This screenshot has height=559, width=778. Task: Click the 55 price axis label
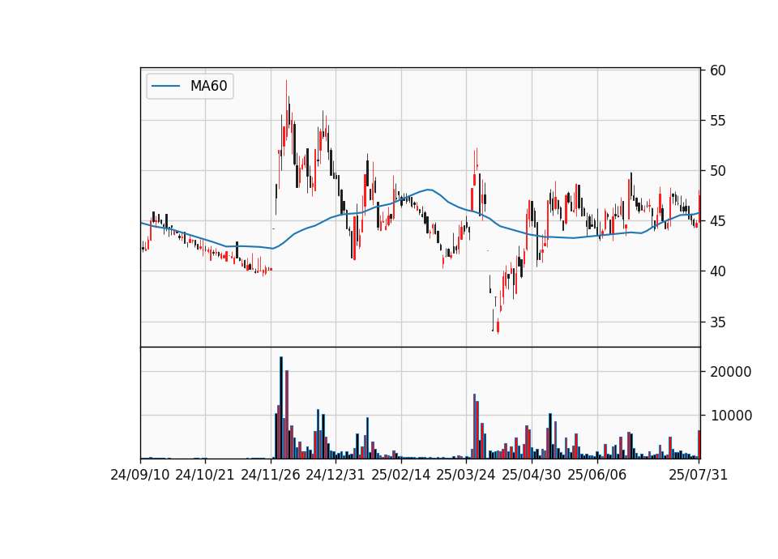[x=718, y=121]
